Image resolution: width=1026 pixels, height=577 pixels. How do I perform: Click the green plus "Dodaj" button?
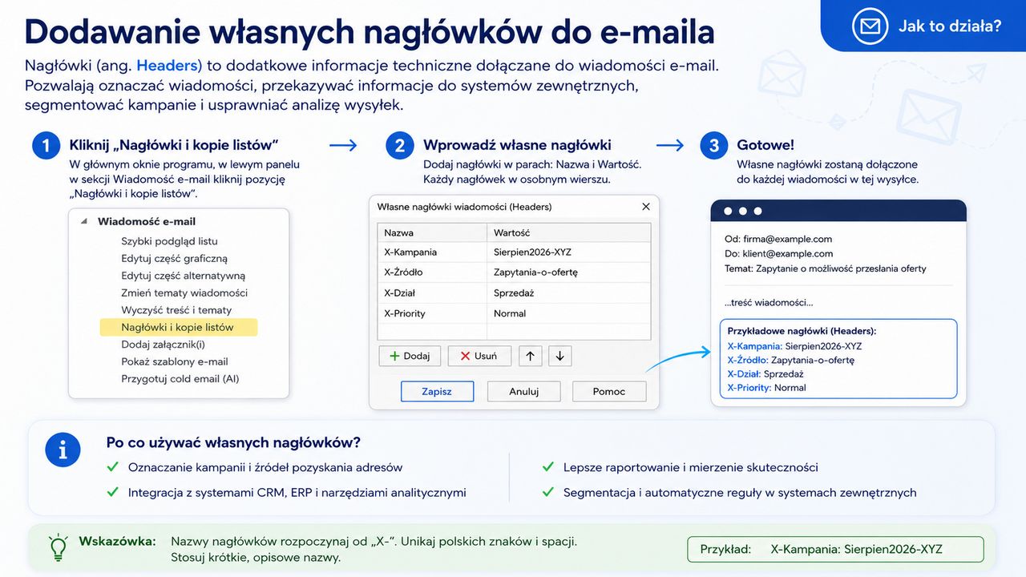(410, 356)
